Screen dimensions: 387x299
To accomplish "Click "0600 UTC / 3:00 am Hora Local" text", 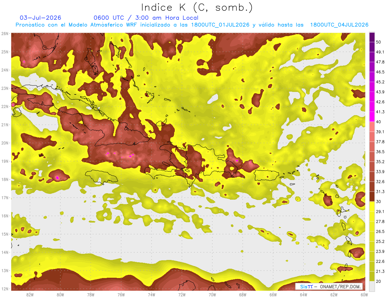I will pyautogui.click(x=146, y=18).
